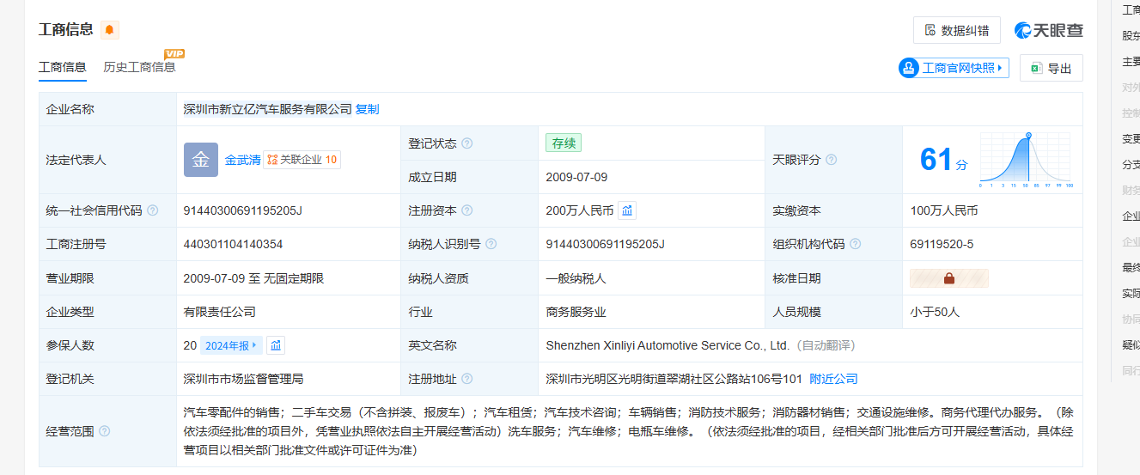Click 变更 item in right sidebar

pos(1131,138)
